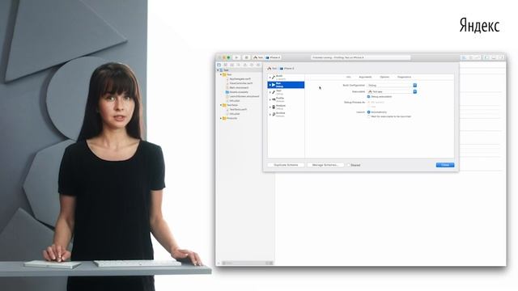518x291 pixels.
Task: Select the Profile action instrument icon
Action: click(274, 99)
